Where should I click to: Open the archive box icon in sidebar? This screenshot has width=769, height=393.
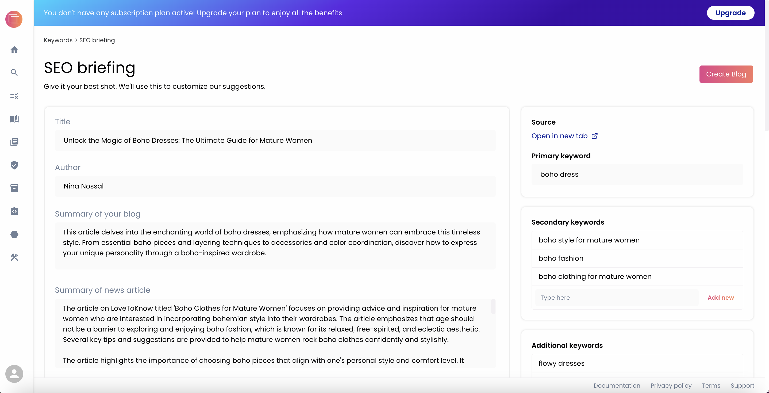pyautogui.click(x=14, y=188)
